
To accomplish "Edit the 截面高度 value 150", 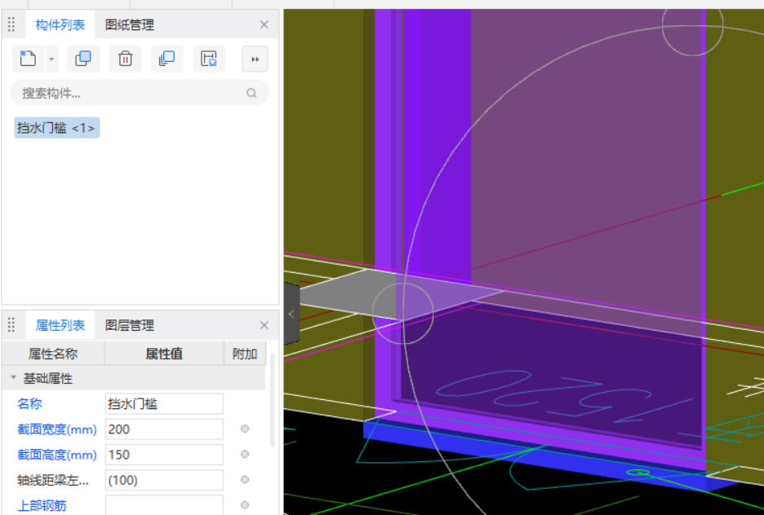I will coord(164,454).
